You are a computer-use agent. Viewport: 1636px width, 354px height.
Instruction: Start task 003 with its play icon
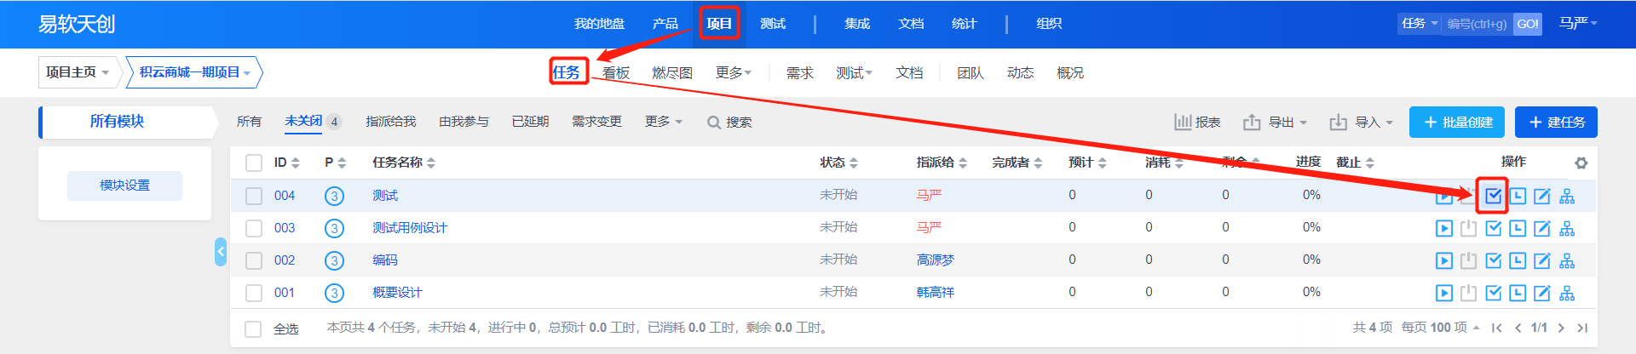point(1443,229)
